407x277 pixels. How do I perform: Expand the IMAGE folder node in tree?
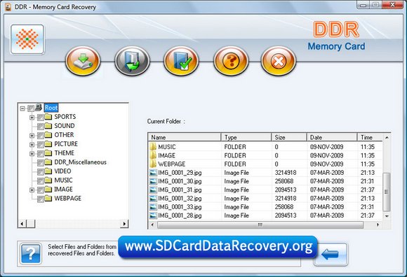coord(32,190)
